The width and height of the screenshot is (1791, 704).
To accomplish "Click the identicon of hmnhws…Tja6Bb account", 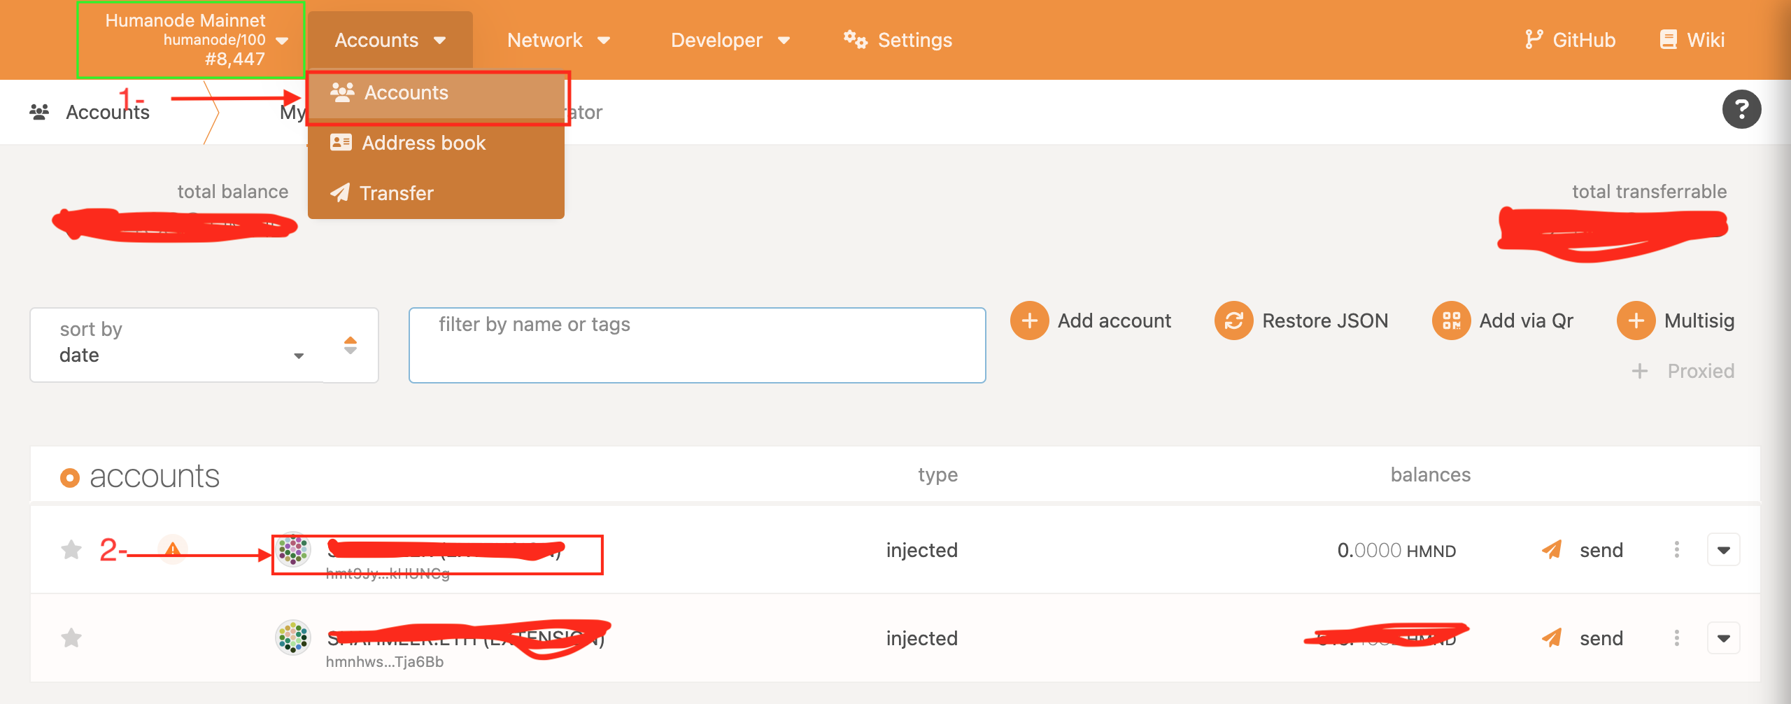I will [293, 638].
